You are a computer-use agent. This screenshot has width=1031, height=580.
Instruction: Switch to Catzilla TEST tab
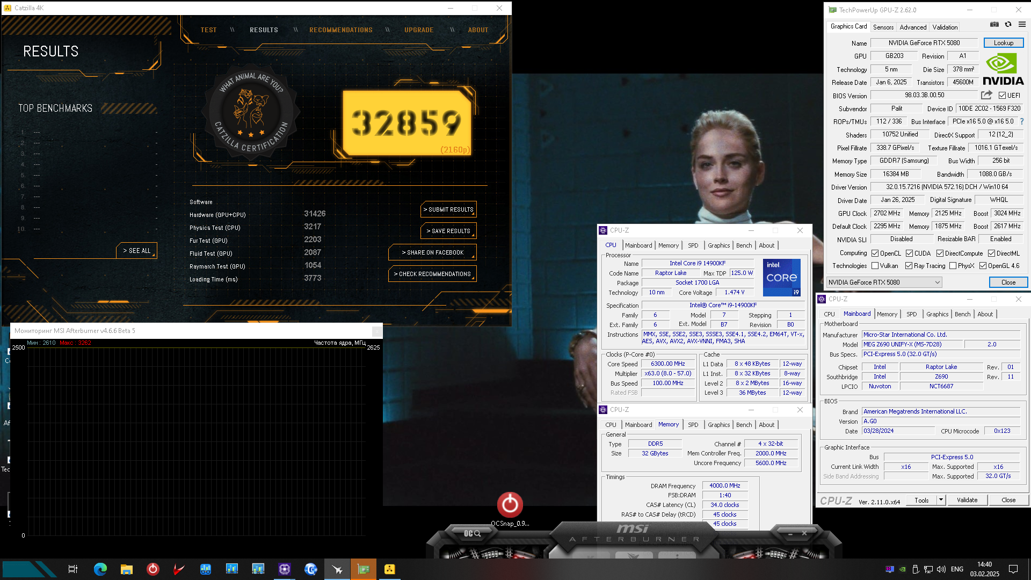208,30
